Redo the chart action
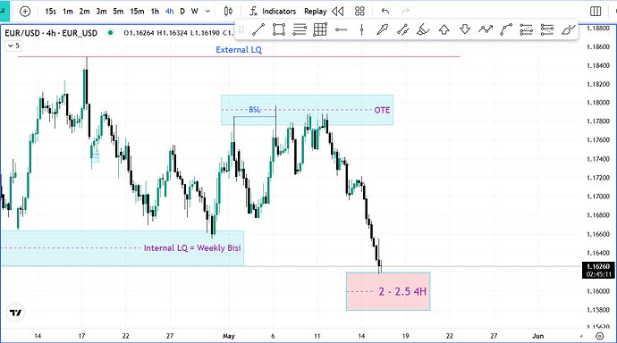The width and height of the screenshot is (617, 343). pos(405,12)
